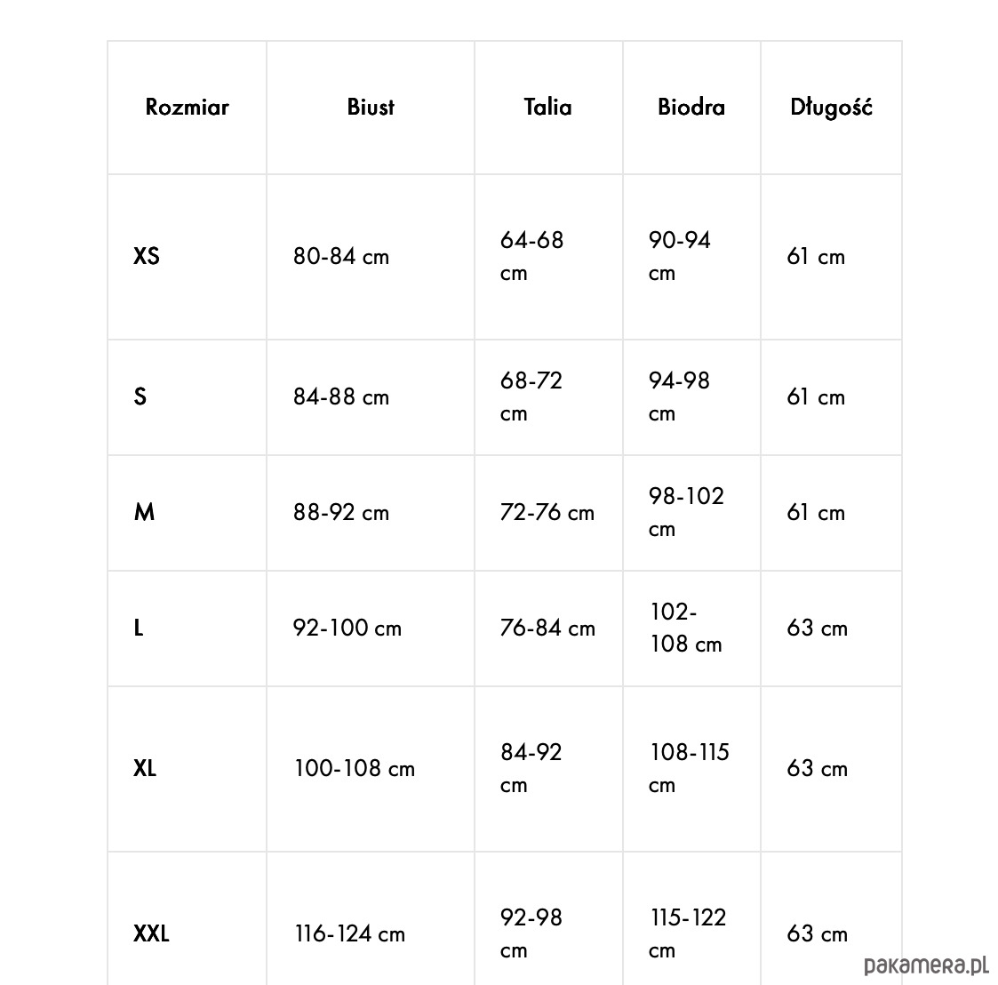
Task: Click the 88-92 cm bust value
Action: [x=341, y=513]
